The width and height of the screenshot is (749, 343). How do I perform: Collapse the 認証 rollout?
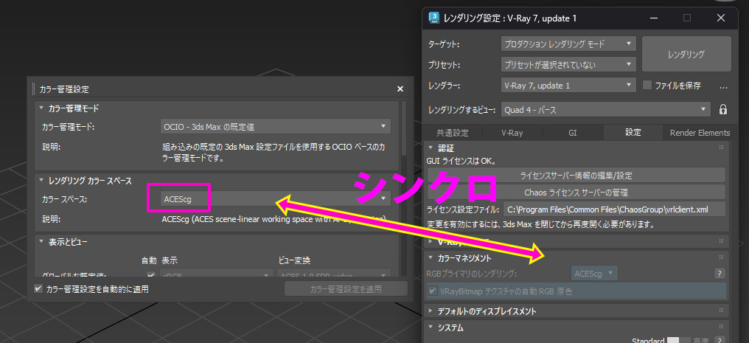[x=431, y=148]
